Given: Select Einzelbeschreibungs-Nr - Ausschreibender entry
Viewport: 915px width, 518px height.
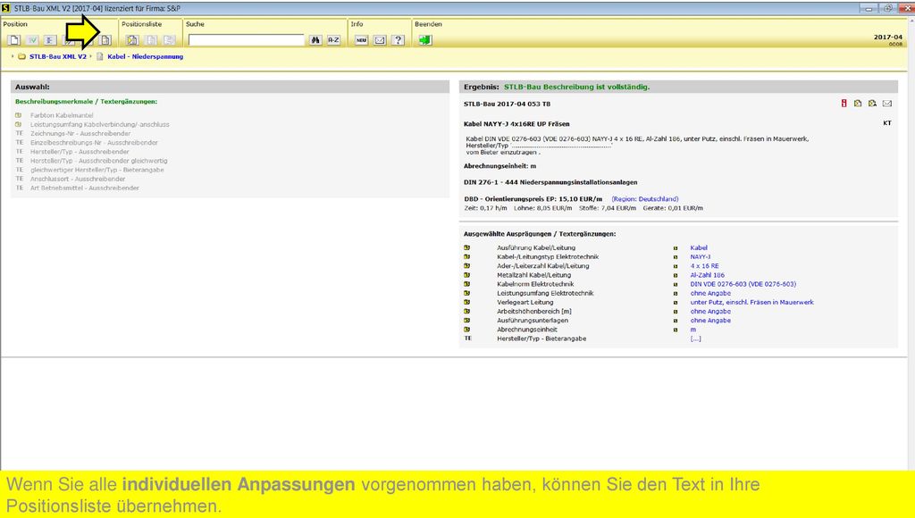Looking at the screenshot, I should pyautogui.click(x=94, y=142).
